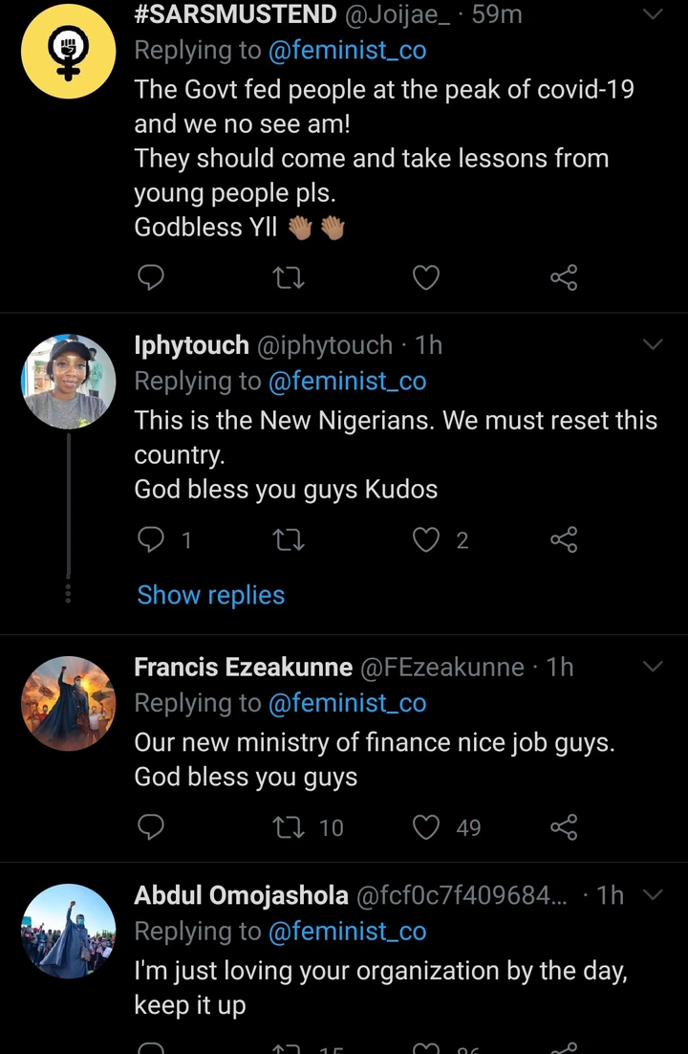Open Iphytouch's profile picture
This screenshot has width=688, height=1054.
68,381
